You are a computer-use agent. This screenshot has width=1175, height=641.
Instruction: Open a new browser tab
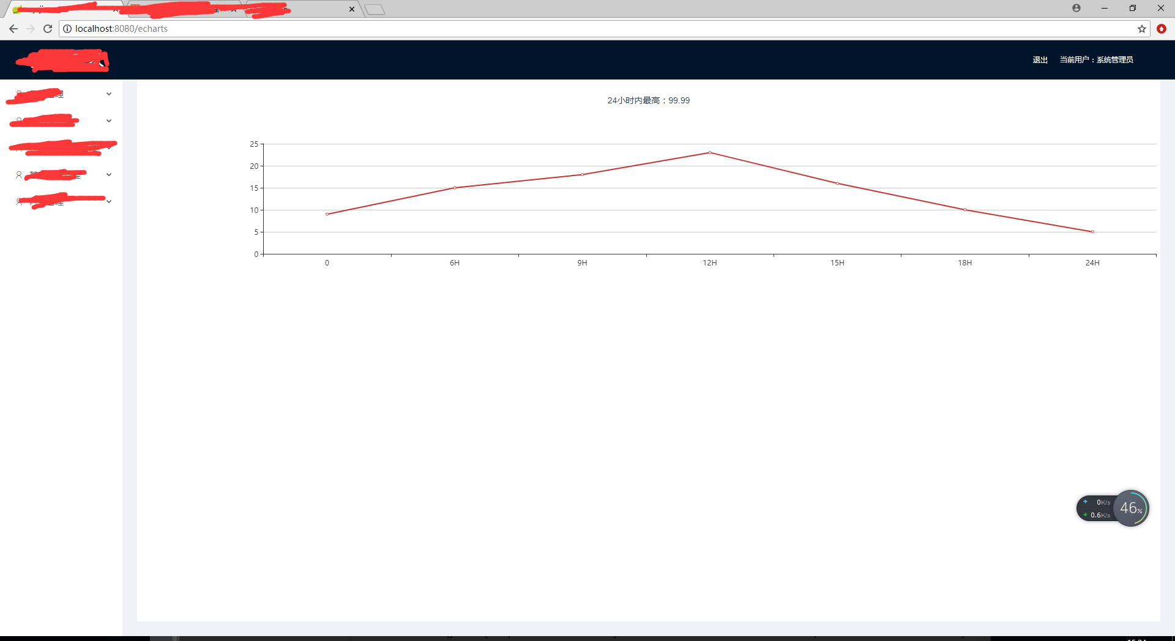point(375,9)
